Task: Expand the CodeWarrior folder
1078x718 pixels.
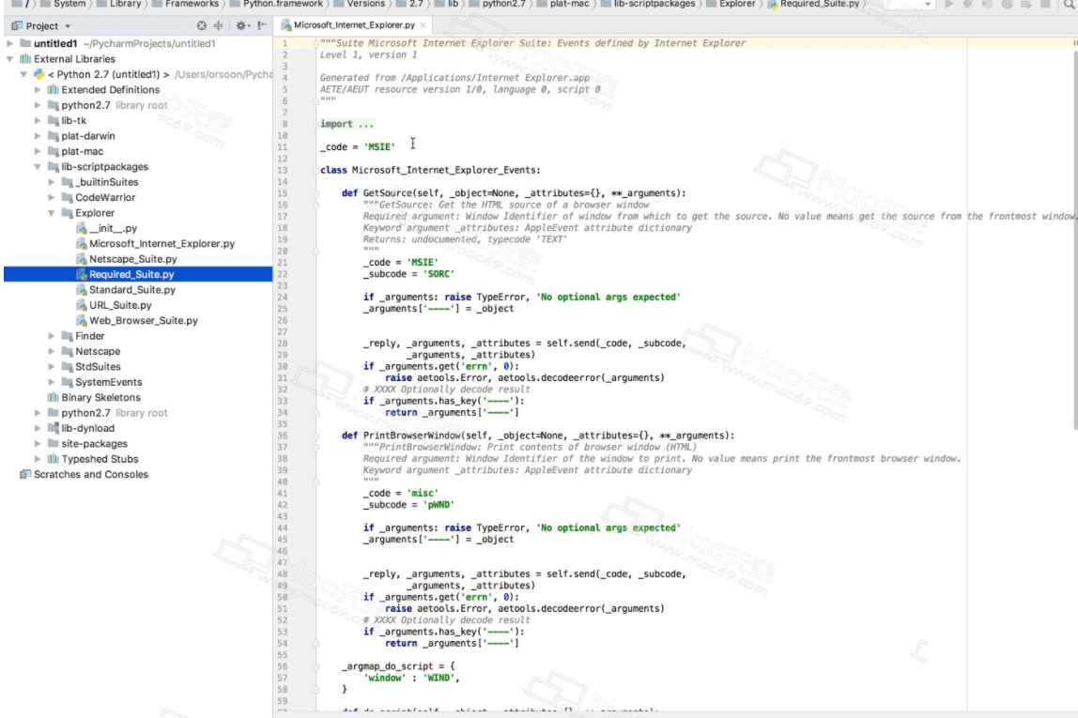Action: (x=51, y=197)
